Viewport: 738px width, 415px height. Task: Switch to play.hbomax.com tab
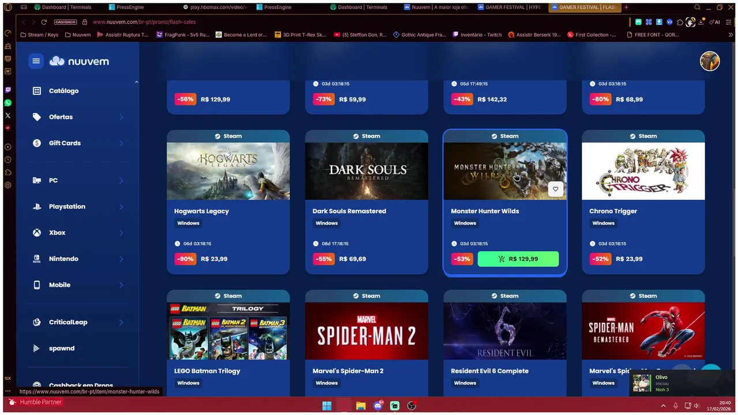[214, 7]
